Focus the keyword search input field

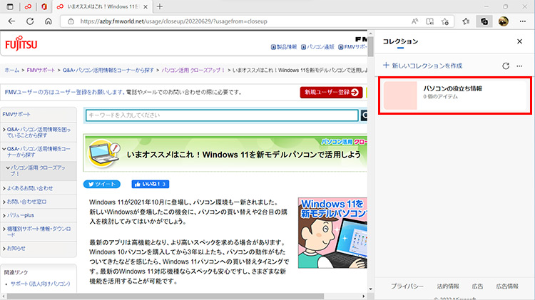pos(221,115)
